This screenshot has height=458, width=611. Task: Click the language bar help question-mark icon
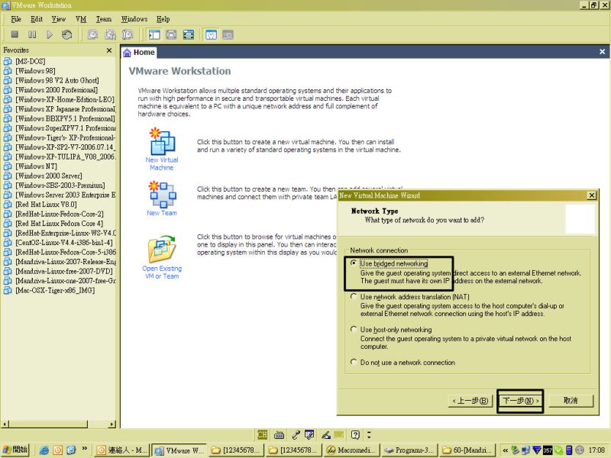point(355,434)
